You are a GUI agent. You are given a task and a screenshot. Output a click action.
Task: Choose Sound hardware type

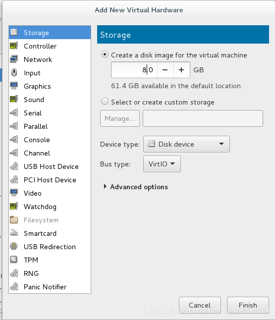click(x=50, y=100)
